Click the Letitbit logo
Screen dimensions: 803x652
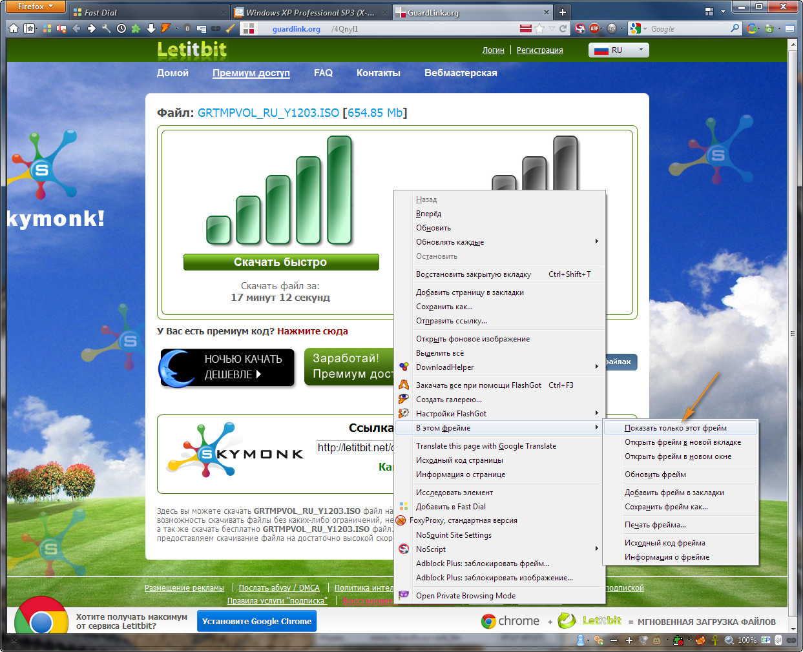(x=192, y=50)
